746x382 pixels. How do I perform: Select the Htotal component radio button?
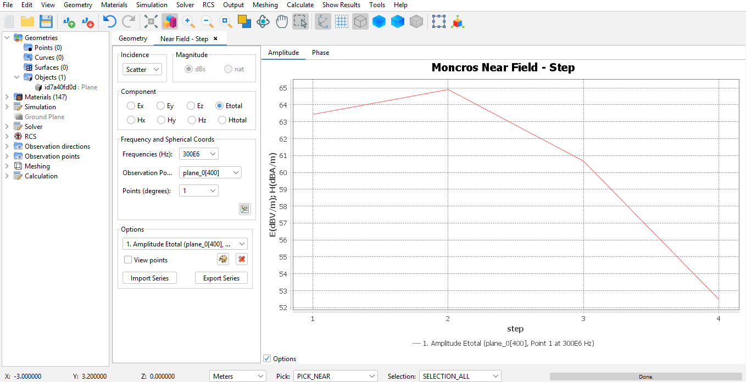tap(222, 120)
